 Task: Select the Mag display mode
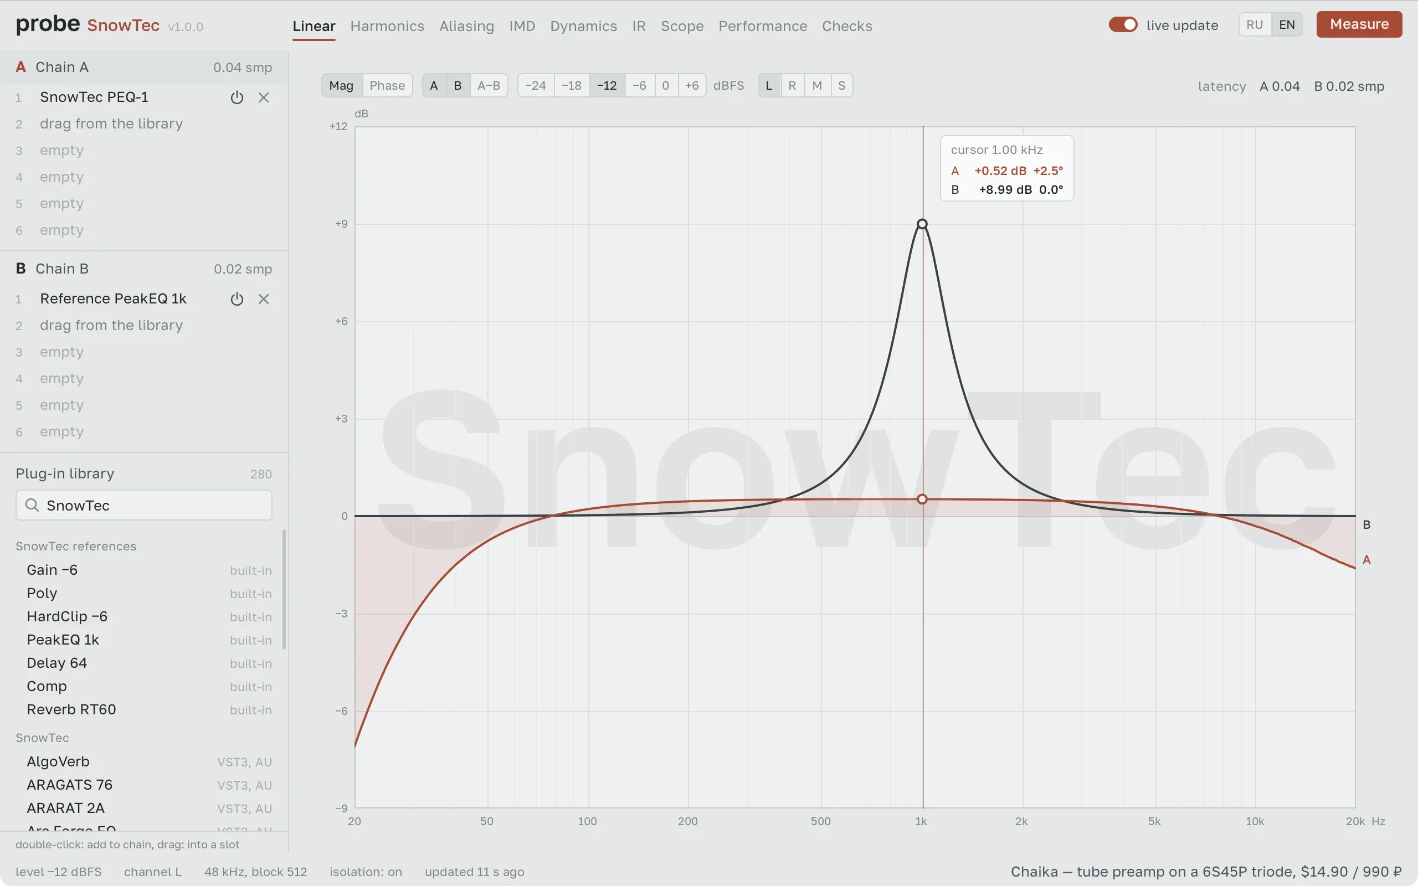(342, 85)
